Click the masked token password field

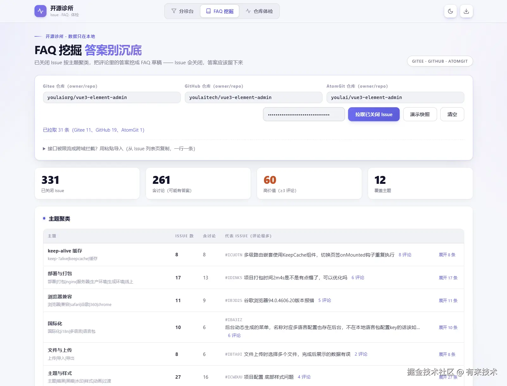[304, 114]
